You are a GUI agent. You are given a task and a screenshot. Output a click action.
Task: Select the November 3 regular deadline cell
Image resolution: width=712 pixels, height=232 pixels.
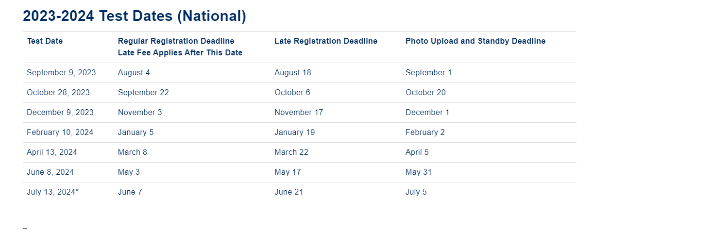pyautogui.click(x=140, y=113)
